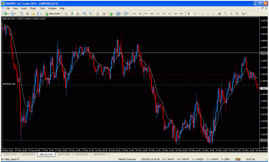Select the MN timeframe
This screenshot has width=269, height=162.
point(181,13)
